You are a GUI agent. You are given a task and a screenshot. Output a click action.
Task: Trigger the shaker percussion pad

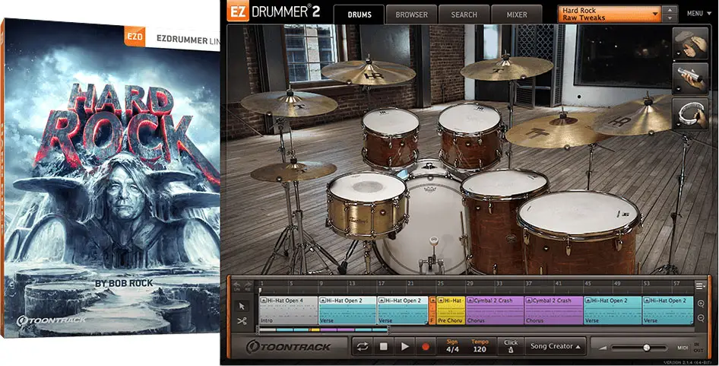(692, 78)
